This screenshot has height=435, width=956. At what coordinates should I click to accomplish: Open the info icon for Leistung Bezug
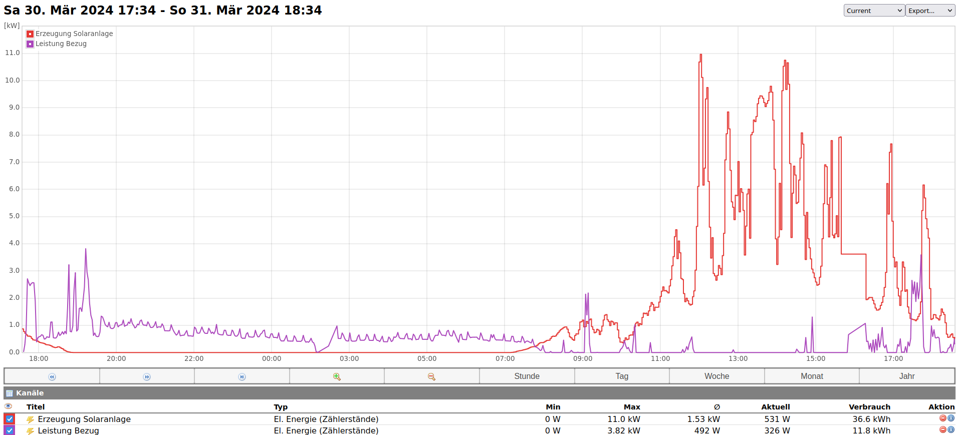(x=950, y=430)
